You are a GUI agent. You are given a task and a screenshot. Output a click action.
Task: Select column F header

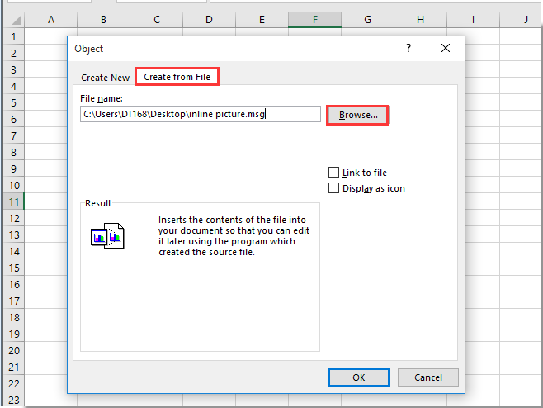pyautogui.click(x=315, y=19)
